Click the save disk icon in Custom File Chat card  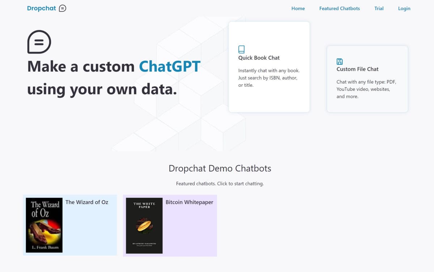pyautogui.click(x=340, y=61)
